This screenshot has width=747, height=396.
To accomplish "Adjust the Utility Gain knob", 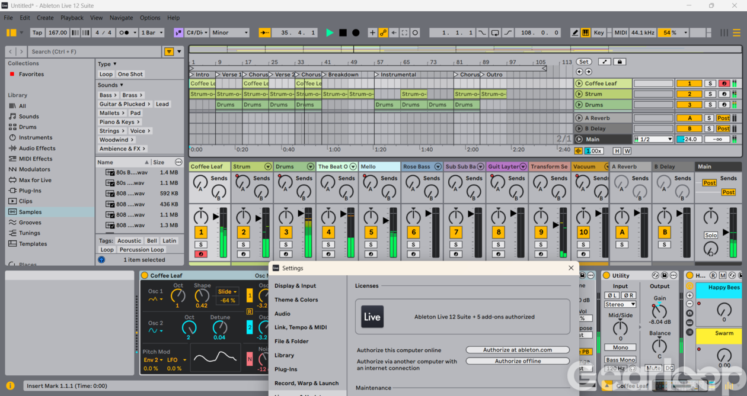I will click(x=659, y=312).
